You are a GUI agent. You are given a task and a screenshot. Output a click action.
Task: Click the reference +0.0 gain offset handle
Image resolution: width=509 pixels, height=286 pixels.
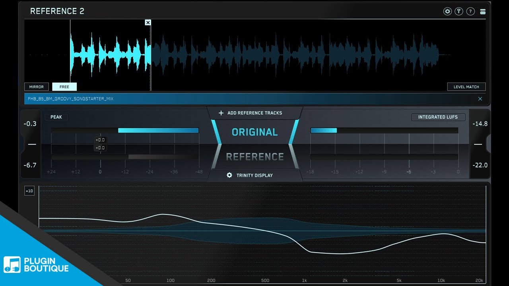(x=100, y=148)
